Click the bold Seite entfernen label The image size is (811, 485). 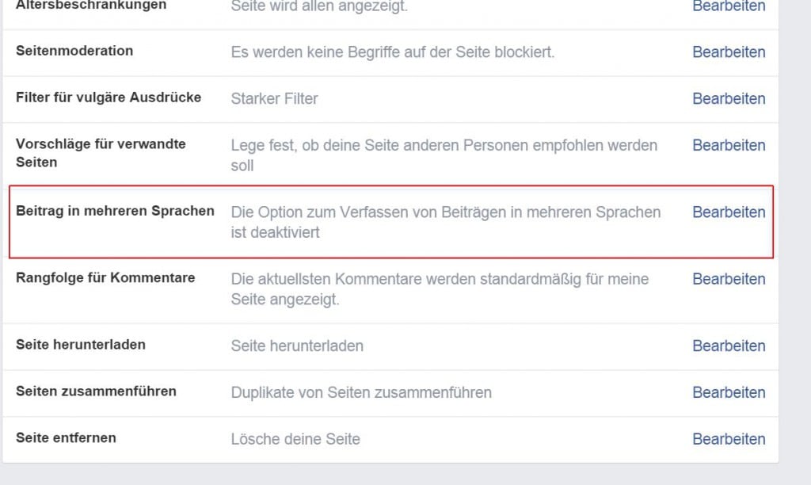click(x=66, y=438)
